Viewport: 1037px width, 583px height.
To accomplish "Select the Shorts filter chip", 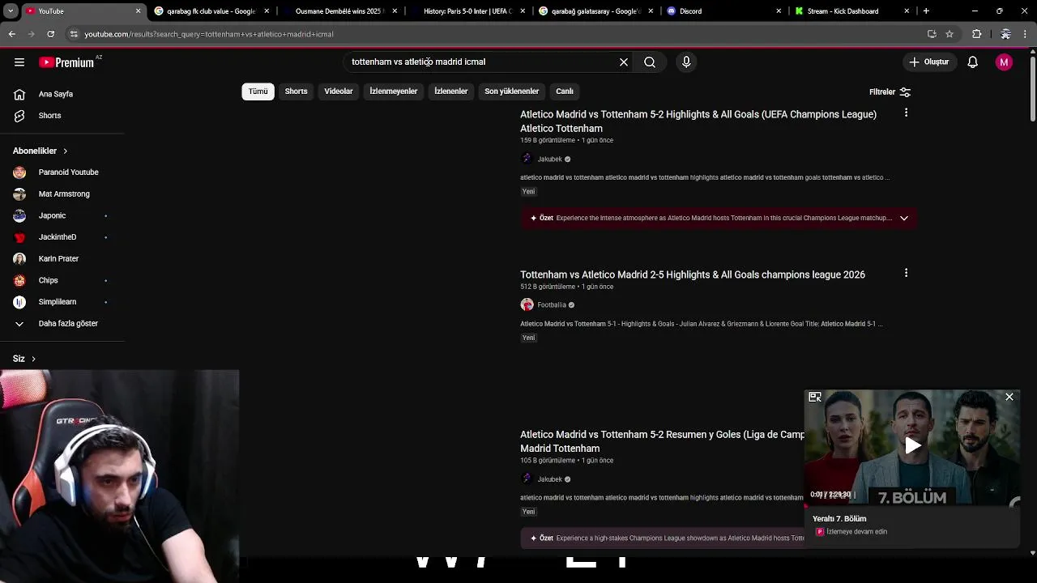I will pos(296,91).
